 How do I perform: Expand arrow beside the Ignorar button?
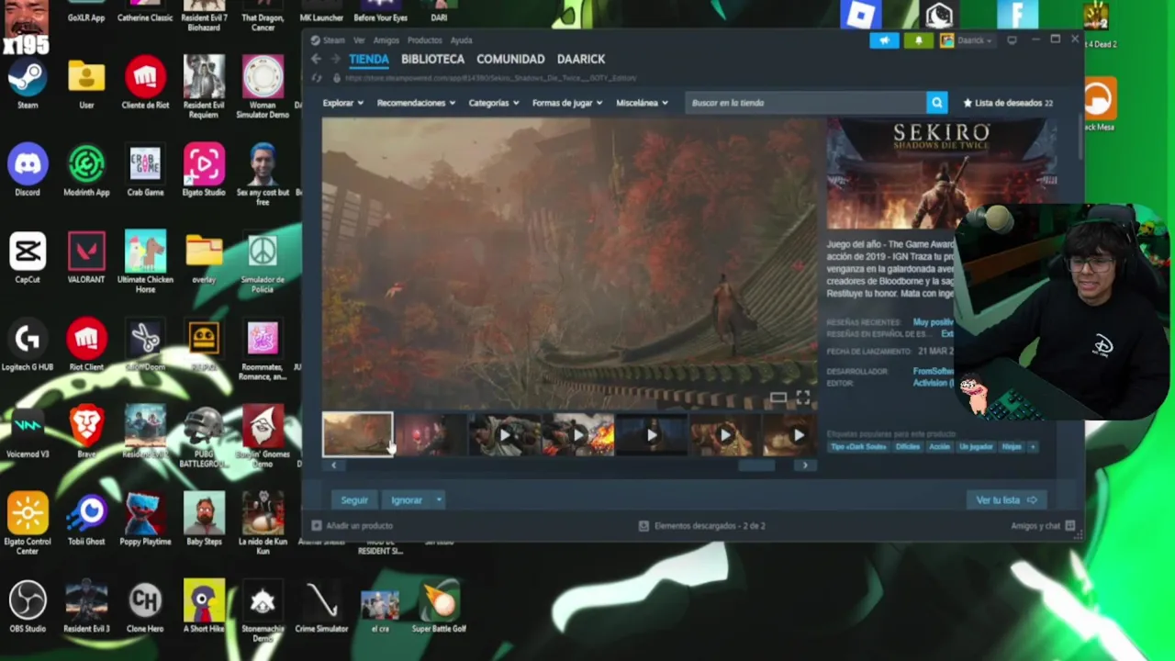coord(439,500)
